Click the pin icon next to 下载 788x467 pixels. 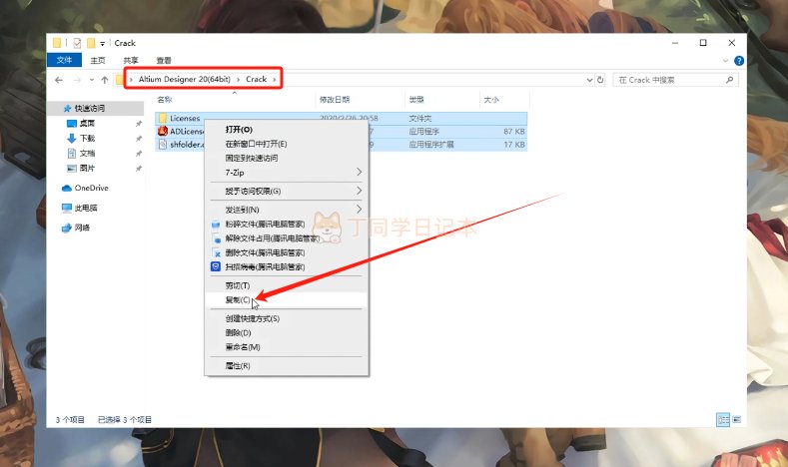[138, 139]
